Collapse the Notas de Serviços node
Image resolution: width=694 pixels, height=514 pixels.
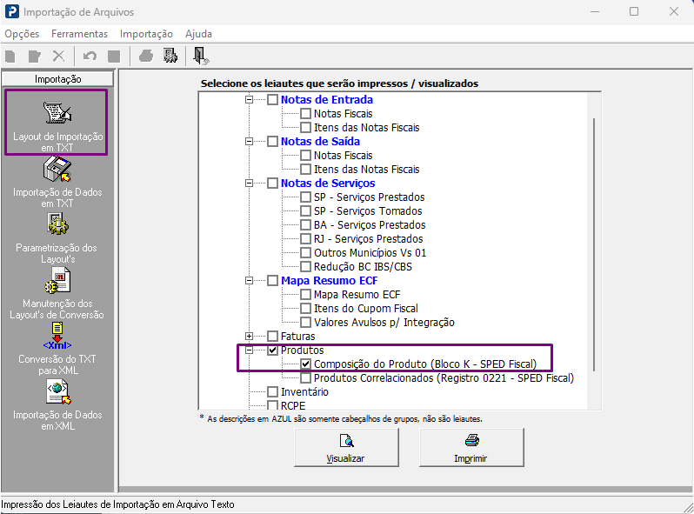click(x=250, y=183)
